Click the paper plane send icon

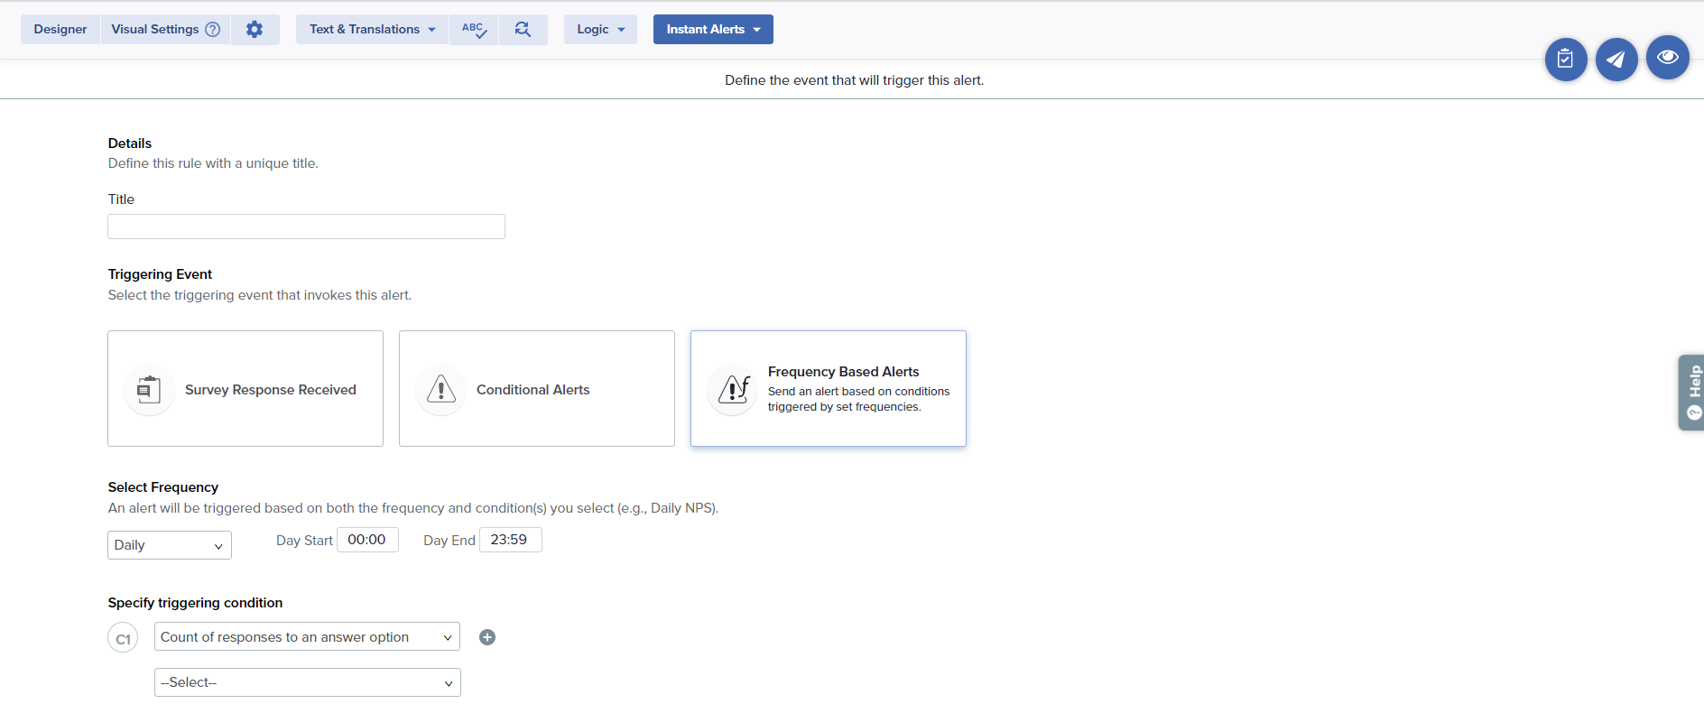1616,60
